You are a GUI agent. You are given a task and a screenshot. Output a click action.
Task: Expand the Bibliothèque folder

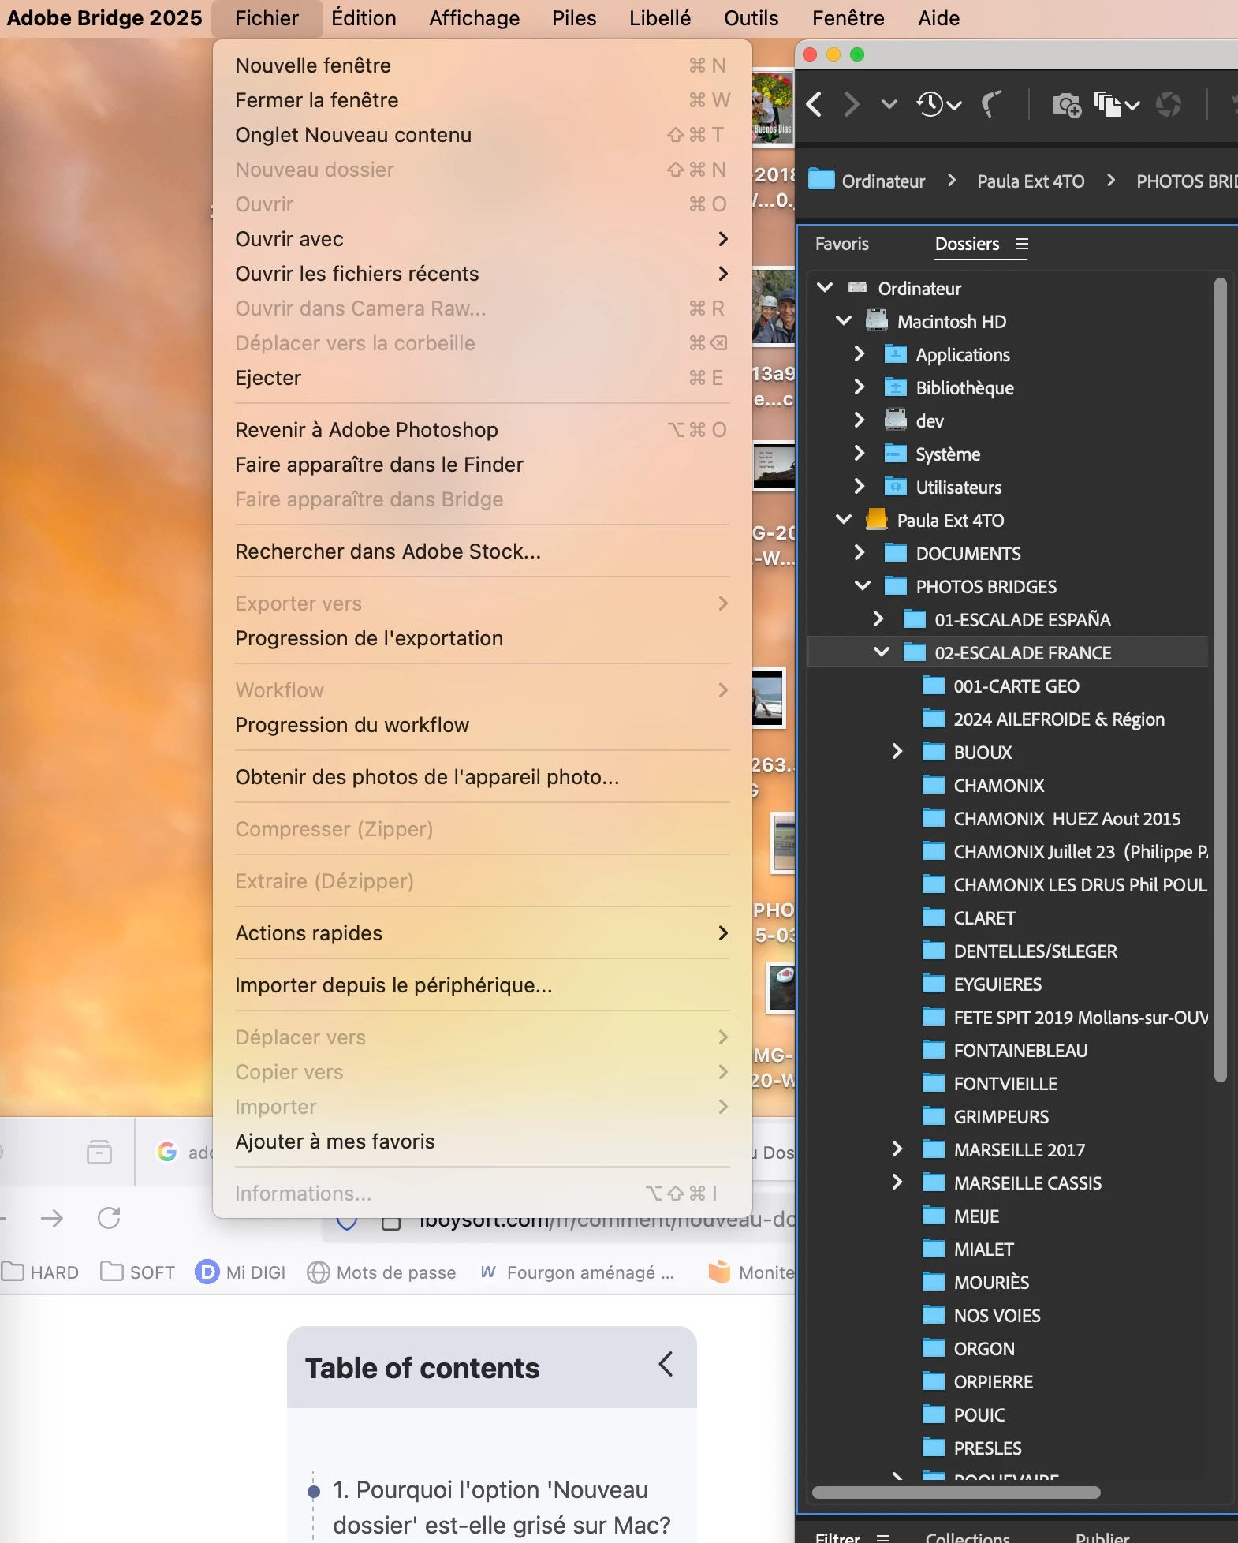pos(860,387)
